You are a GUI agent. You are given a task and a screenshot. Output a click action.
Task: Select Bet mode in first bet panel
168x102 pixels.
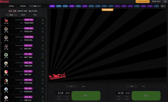71,86
